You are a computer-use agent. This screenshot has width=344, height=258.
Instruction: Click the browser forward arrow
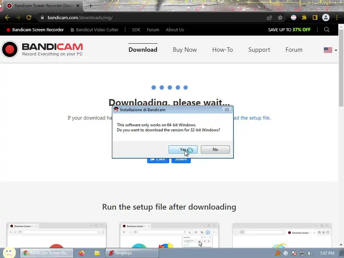pyautogui.click(x=18, y=17)
